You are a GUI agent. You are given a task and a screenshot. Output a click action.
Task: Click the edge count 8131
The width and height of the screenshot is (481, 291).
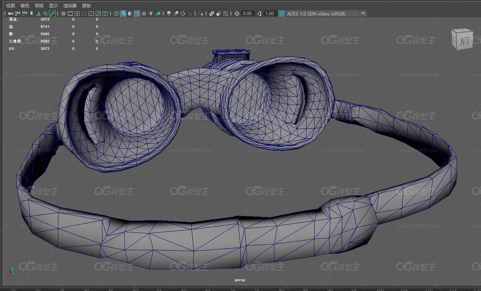(x=45, y=26)
